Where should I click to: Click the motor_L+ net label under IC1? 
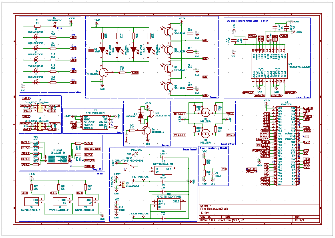coord(248,93)
